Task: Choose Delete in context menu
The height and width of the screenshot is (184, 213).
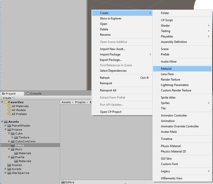Action: click(122, 29)
